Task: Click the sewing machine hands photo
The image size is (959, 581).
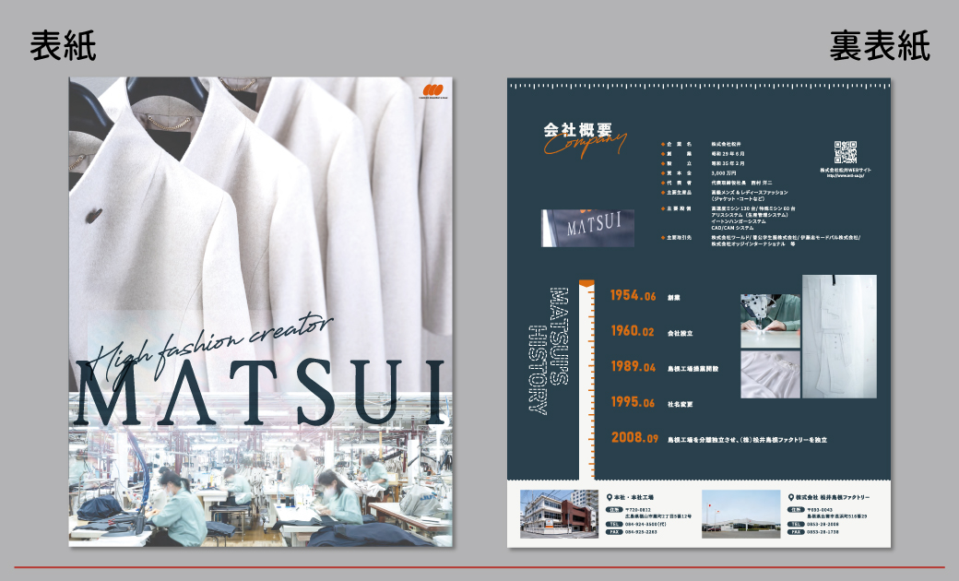Action: pyautogui.click(x=770, y=321)
